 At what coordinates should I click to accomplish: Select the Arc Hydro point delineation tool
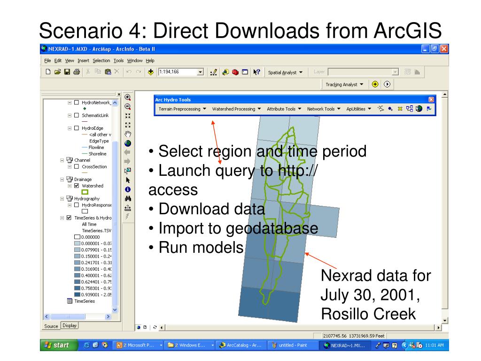tap(390, 109)
